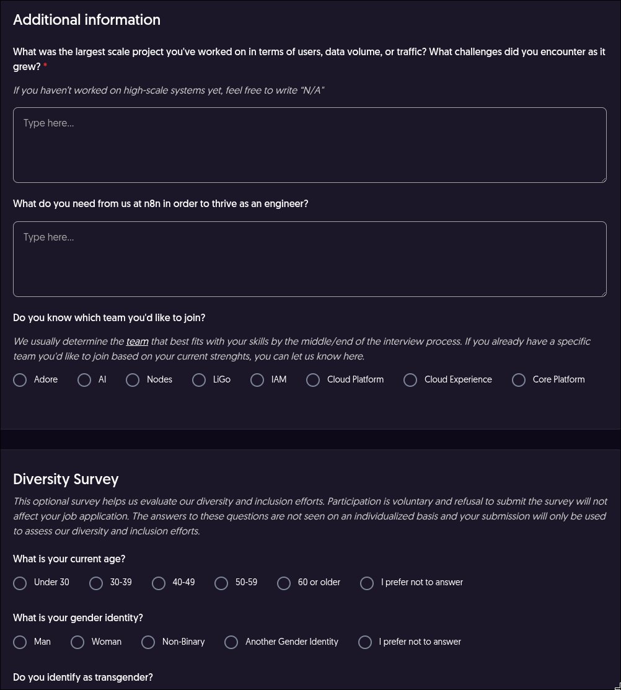
Task: Select the IAM team radio button
Action: [x=257, y=380]
